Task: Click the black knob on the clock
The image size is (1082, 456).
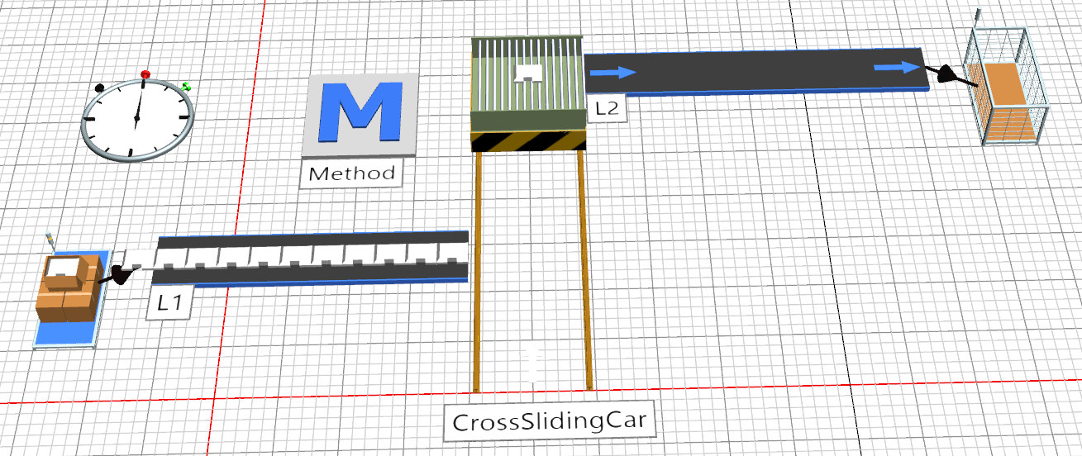Action: (100, 87)
